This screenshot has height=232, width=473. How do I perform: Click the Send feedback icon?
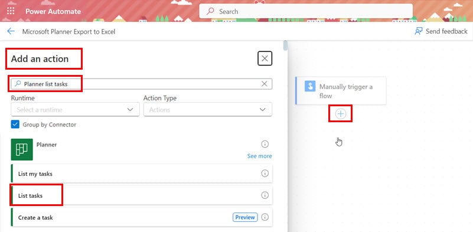point(419,31)
